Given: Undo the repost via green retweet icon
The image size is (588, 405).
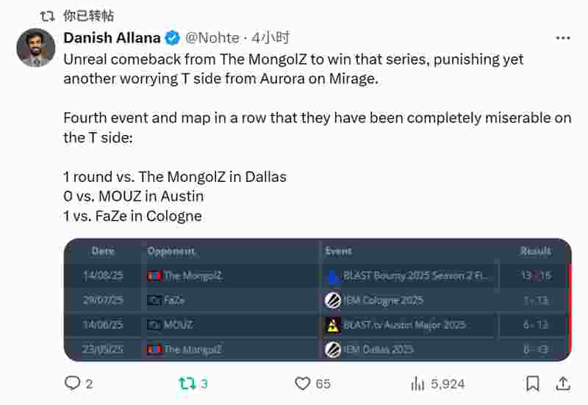Looking at the screenshot, I should 187,383.
